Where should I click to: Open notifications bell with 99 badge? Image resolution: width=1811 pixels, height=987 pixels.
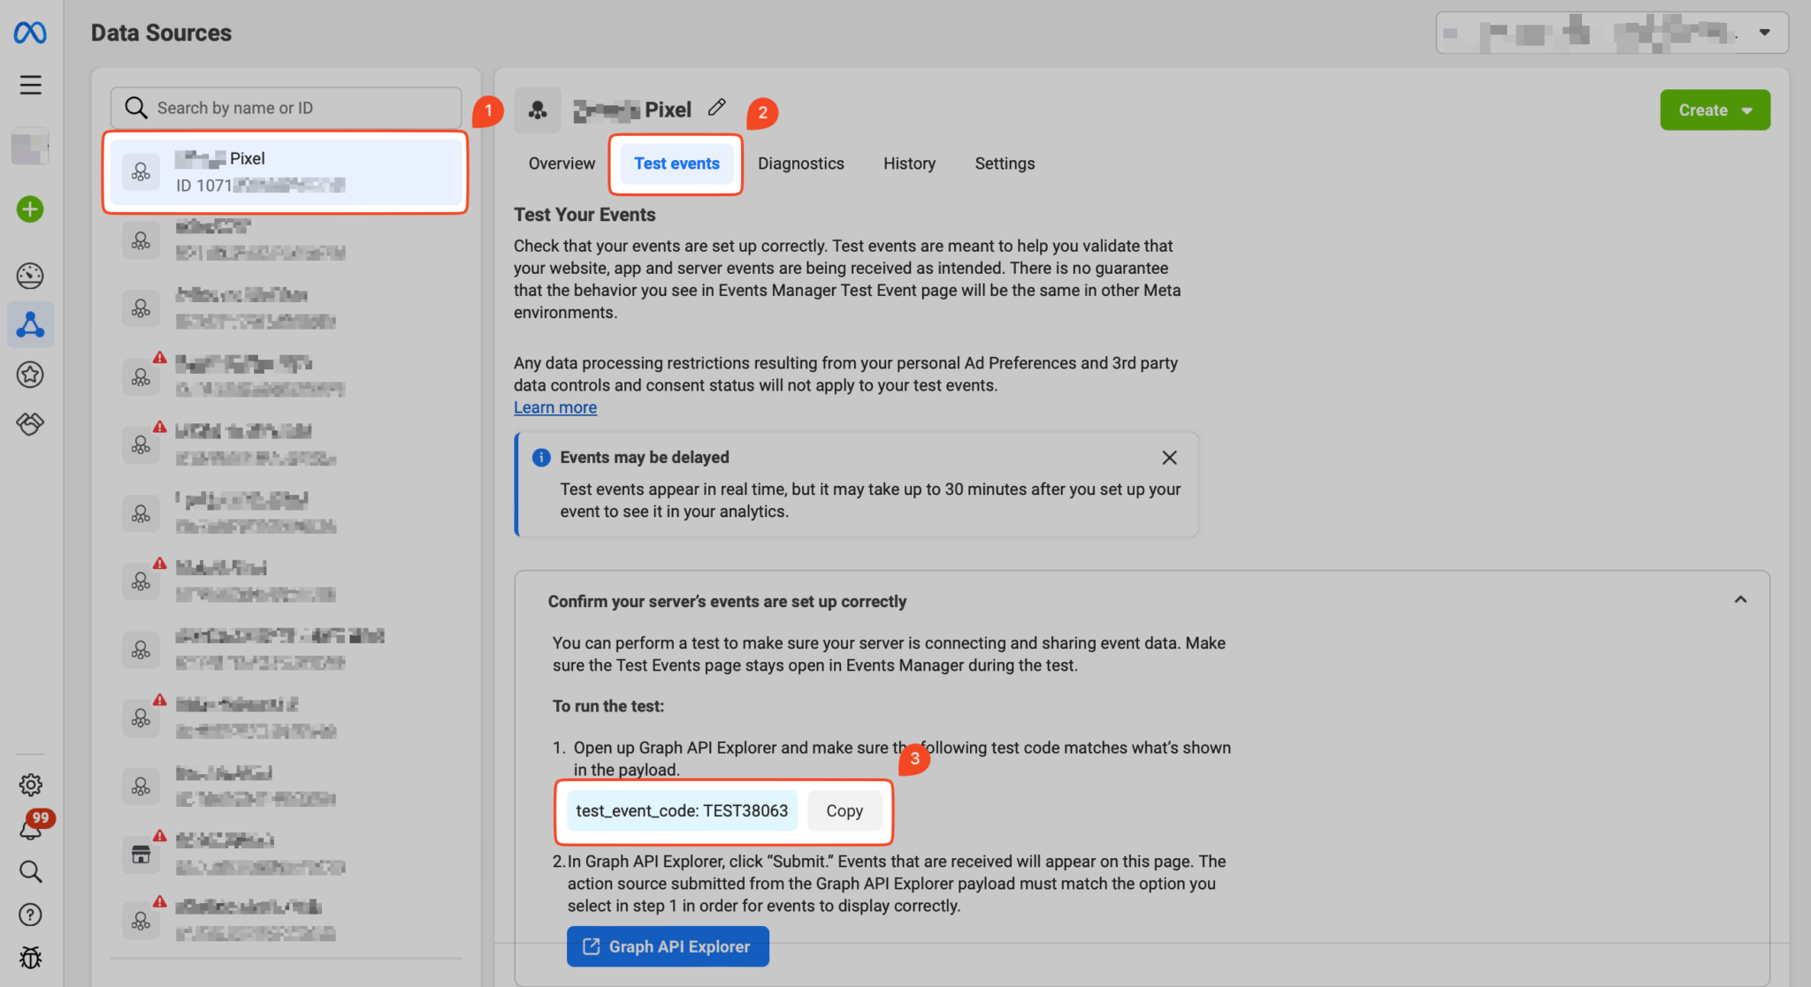[31, 828]
